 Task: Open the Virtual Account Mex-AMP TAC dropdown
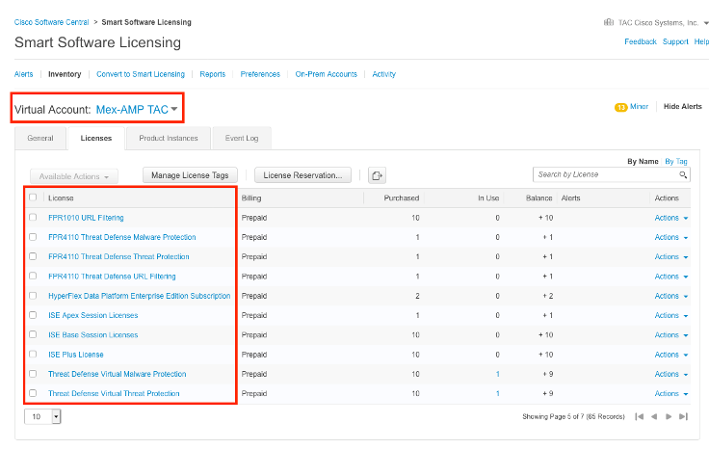point(137,110)
